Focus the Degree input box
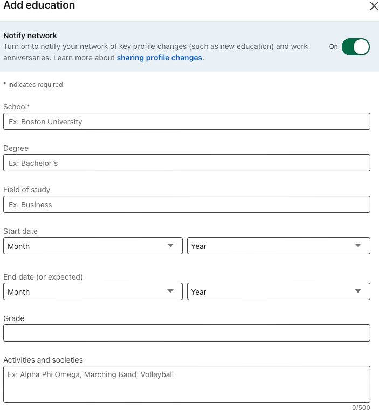The height and width of the screenshot is (410, 379). (187, 163)
